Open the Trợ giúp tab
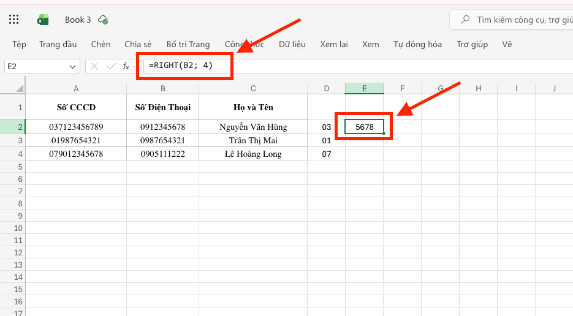Image resolution: width=573 pixels, height=316 pixels. click(x=472, y=45)
